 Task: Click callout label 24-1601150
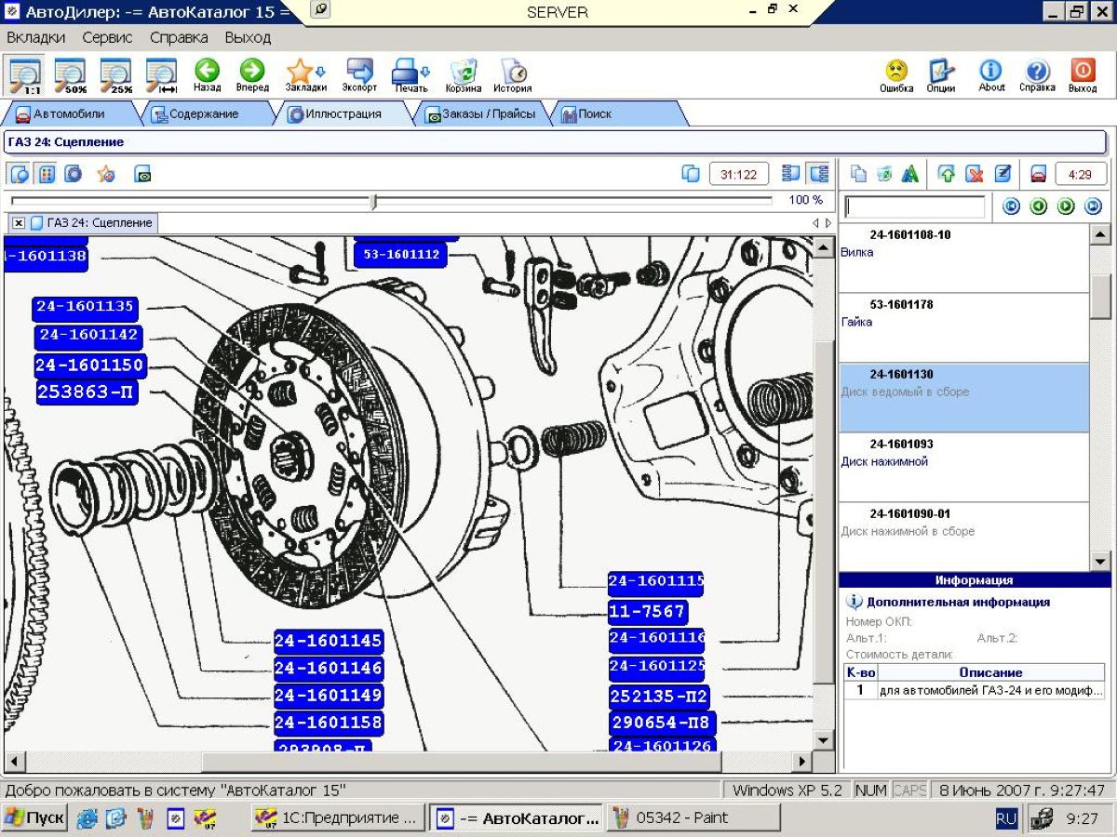coord(89,365)
